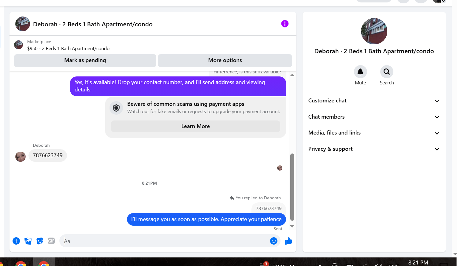Open more actions plus icon in composer

[x=16, y=241]
